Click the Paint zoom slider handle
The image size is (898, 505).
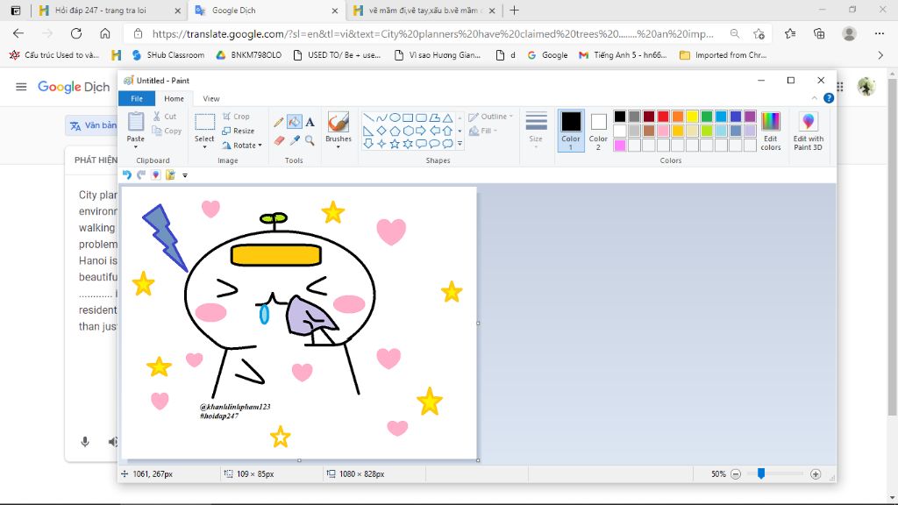[x=761, y=473]
